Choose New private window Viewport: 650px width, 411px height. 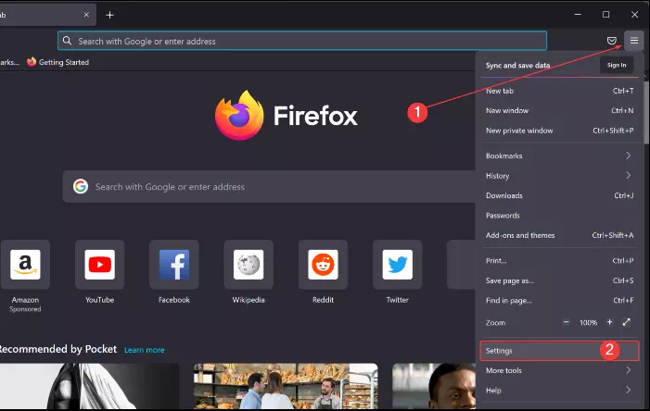[x=559, y=131]
